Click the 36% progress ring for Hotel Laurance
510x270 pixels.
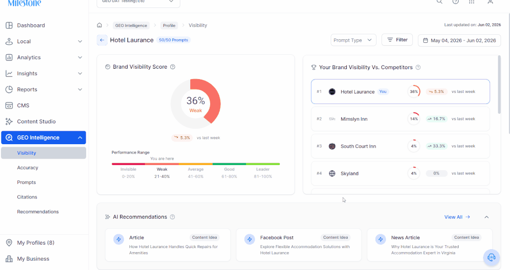(414, 91)
